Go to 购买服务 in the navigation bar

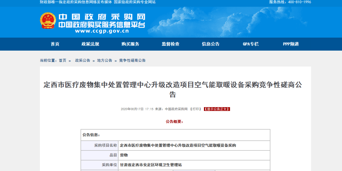130,44
